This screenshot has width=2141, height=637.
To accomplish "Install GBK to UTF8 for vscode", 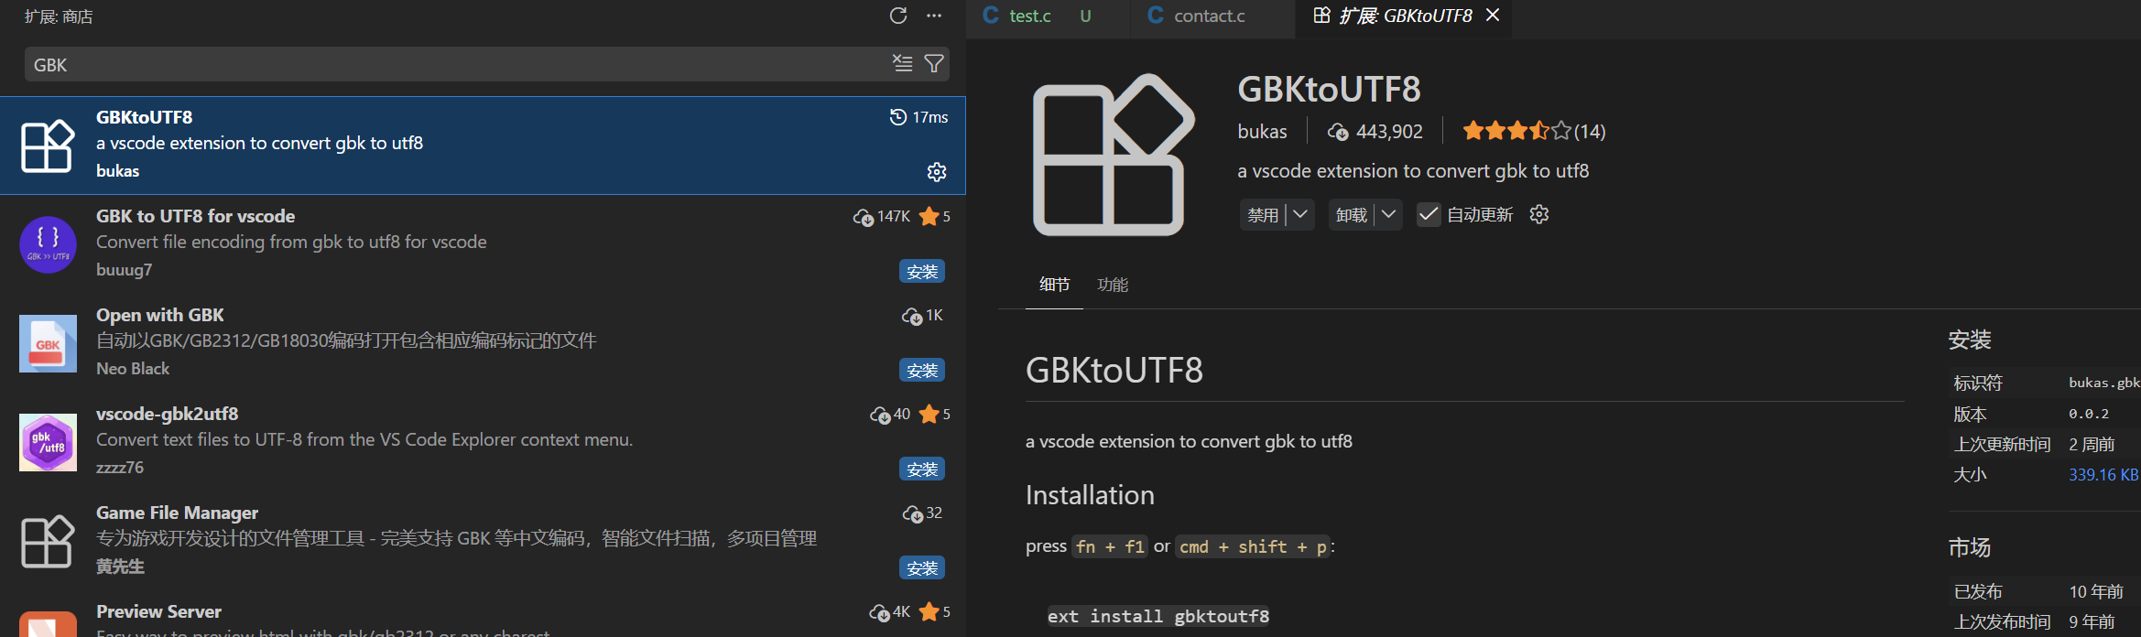I will click(x=922, y=272).
